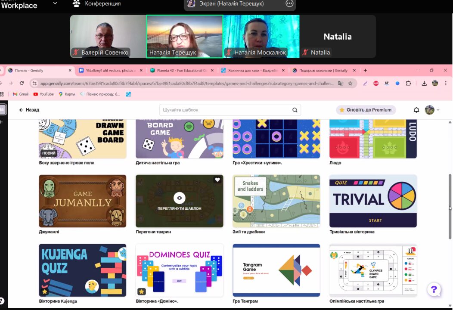The height and width of the screenshot is (310, 453).
Task: Click the eye preview icon on Перегони тварин
Action: click(x=180, y=198)
